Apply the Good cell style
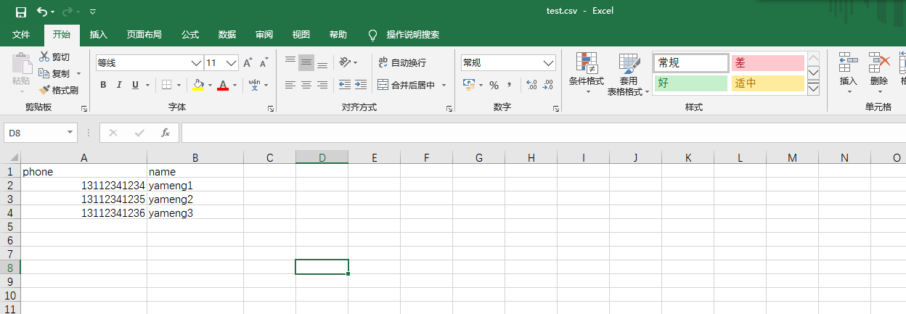This screenshot has height=314, width=906. [690, 83]
